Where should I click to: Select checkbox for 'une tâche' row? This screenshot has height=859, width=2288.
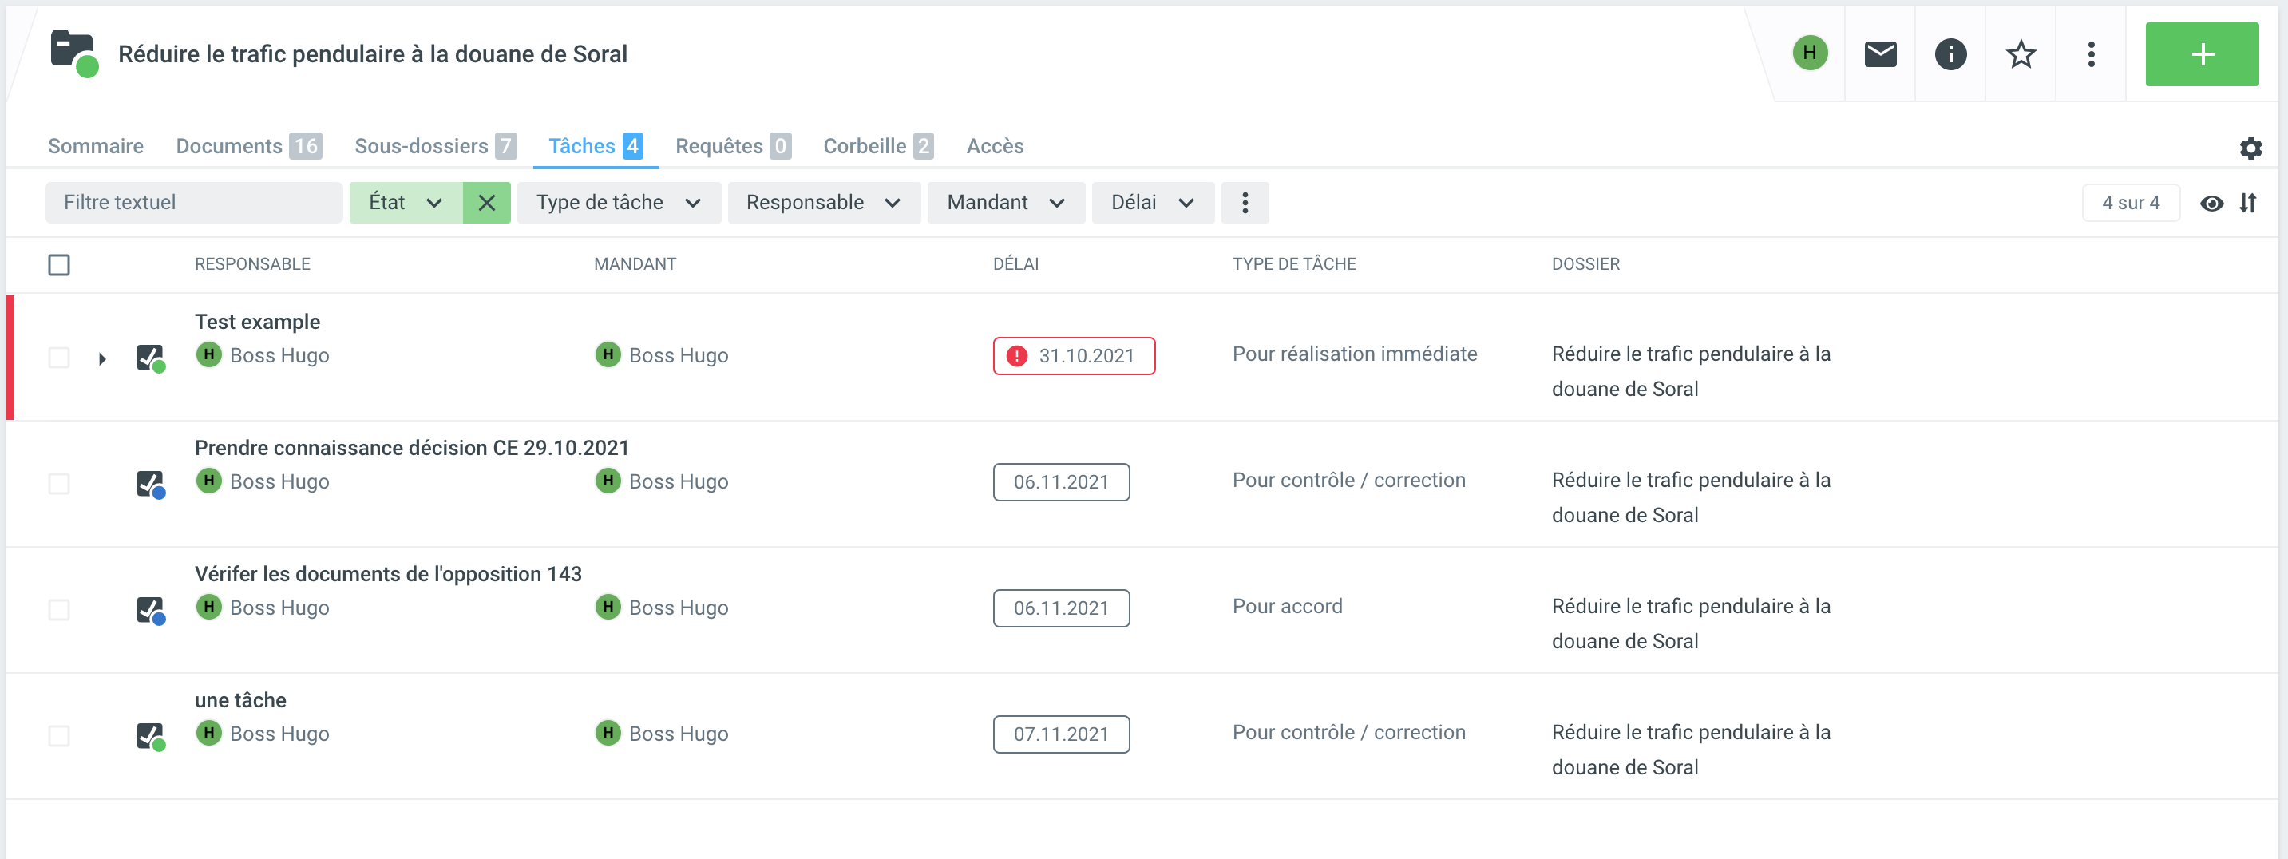pyautogui.click(x=58, y=735)
